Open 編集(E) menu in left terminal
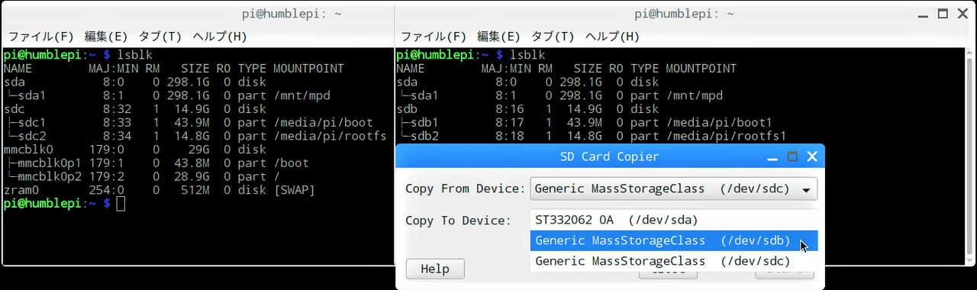Viewport: 977px width, 290px height. [x=106, y=37]
